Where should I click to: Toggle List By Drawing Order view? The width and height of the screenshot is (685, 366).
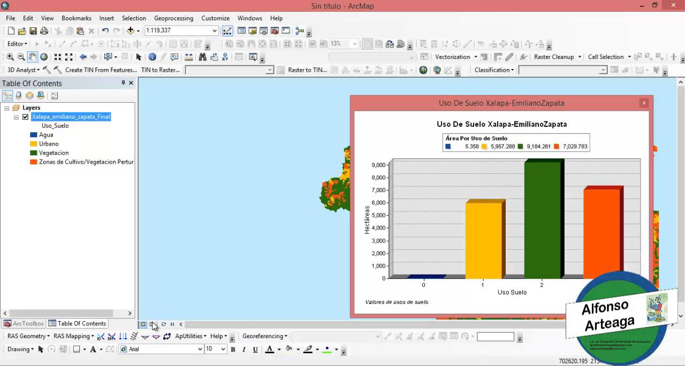tap(7, 95)
